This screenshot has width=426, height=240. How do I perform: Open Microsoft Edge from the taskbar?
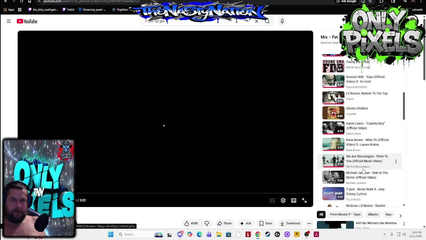coord(199,234)
